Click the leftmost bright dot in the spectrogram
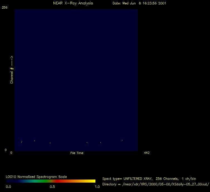The image size is (210, 192). [22, 142]
